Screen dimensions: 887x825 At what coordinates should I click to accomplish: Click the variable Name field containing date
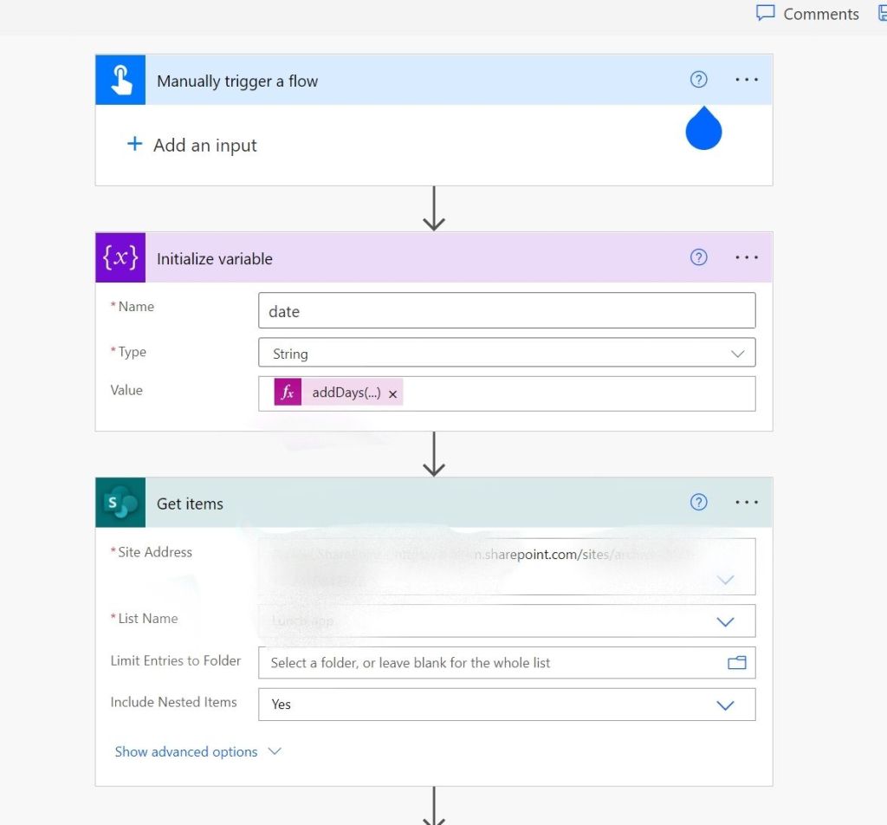click(x=506, y=311)
